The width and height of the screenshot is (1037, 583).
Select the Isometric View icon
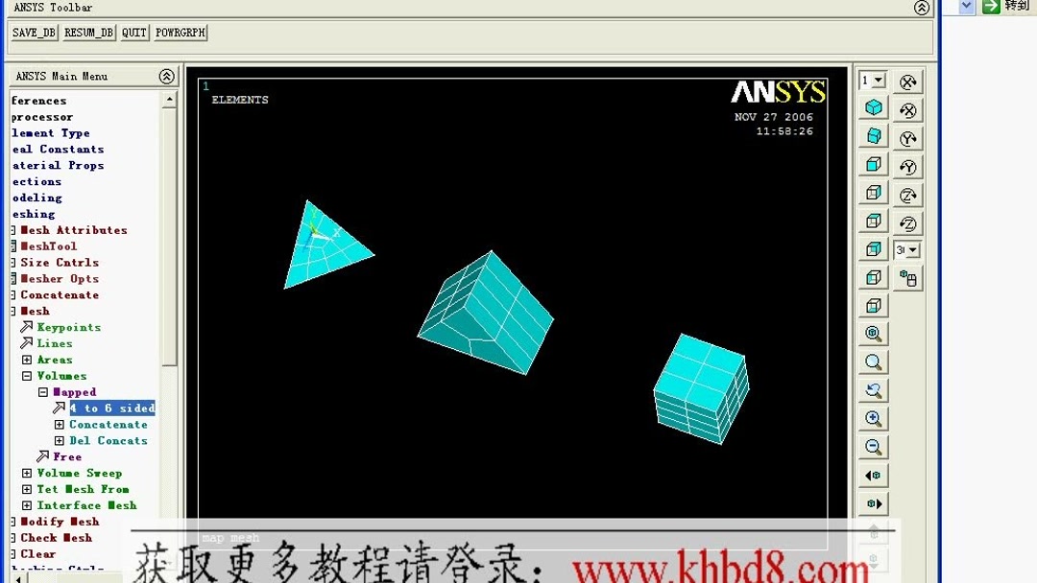pyautogui.click(x=873, y=107)
